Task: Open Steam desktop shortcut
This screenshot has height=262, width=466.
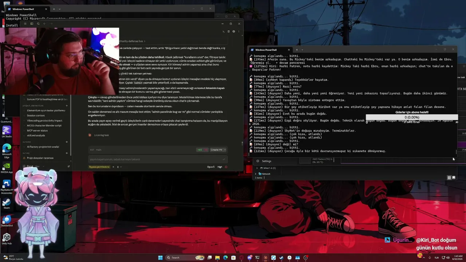Action: pos(7,204)
